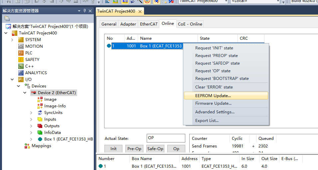The height and width of the screenshot is (170, 318).
Task: Open Solution Explorer window options dropdown arrow
Action: click(79, 11)
